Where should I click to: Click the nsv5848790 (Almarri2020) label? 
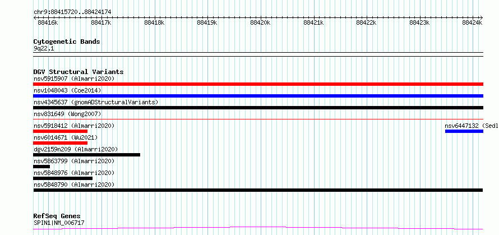coord(74,185)
